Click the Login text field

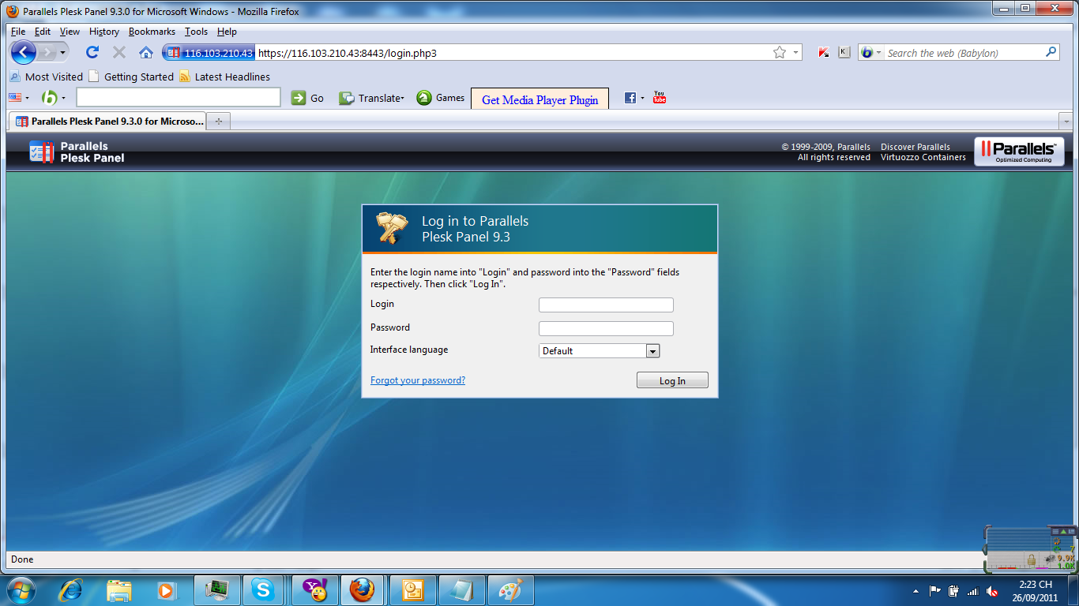tap(606, 305)
